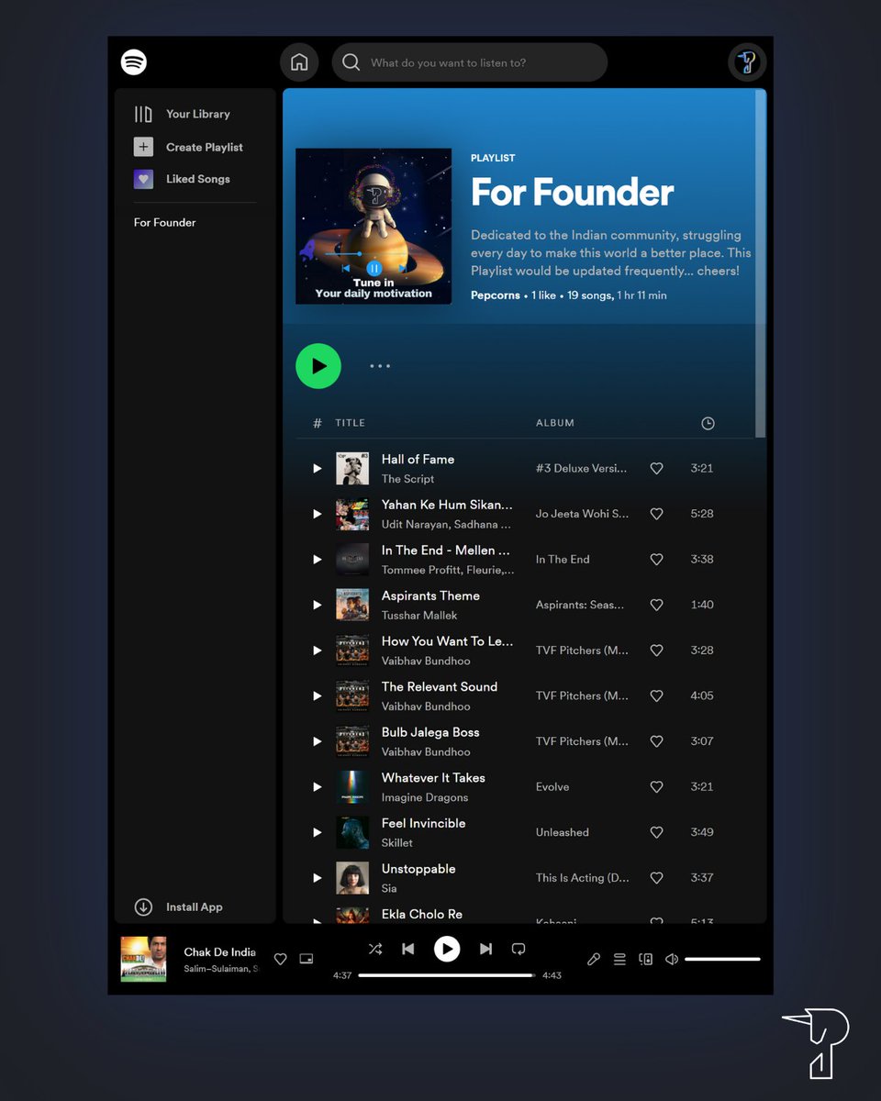Image resolution: width=881 pixels, height=1101 pixels.
Task: Play How You Want To Le... track
Action: click(318, 650)
